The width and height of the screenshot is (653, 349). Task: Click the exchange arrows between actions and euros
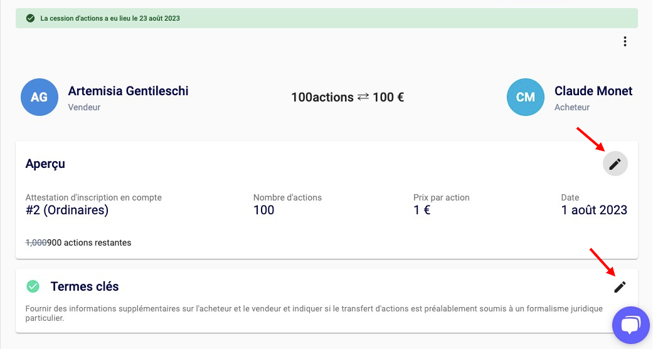363,97
